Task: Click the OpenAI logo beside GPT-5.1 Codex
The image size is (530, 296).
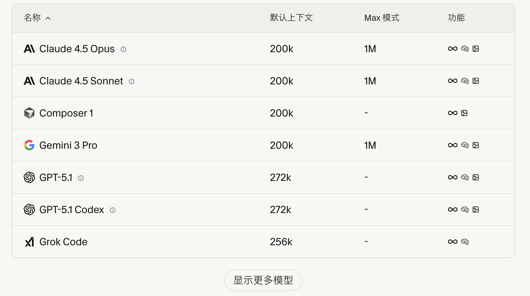Action: tap(29, 209)
